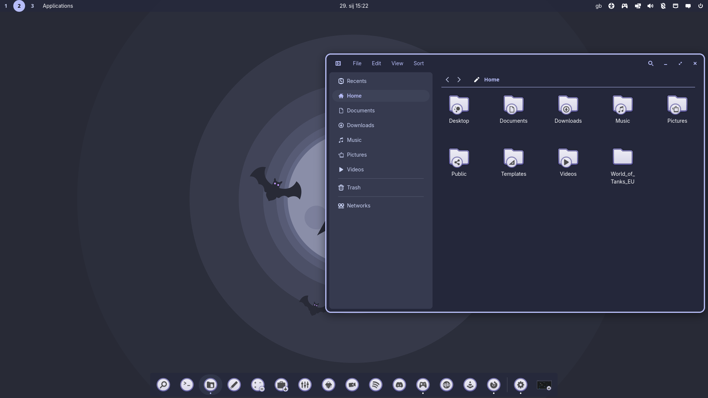Launch Spotify from the dock
The width and height of the screenshot is (708, 398).
[375, 385]
